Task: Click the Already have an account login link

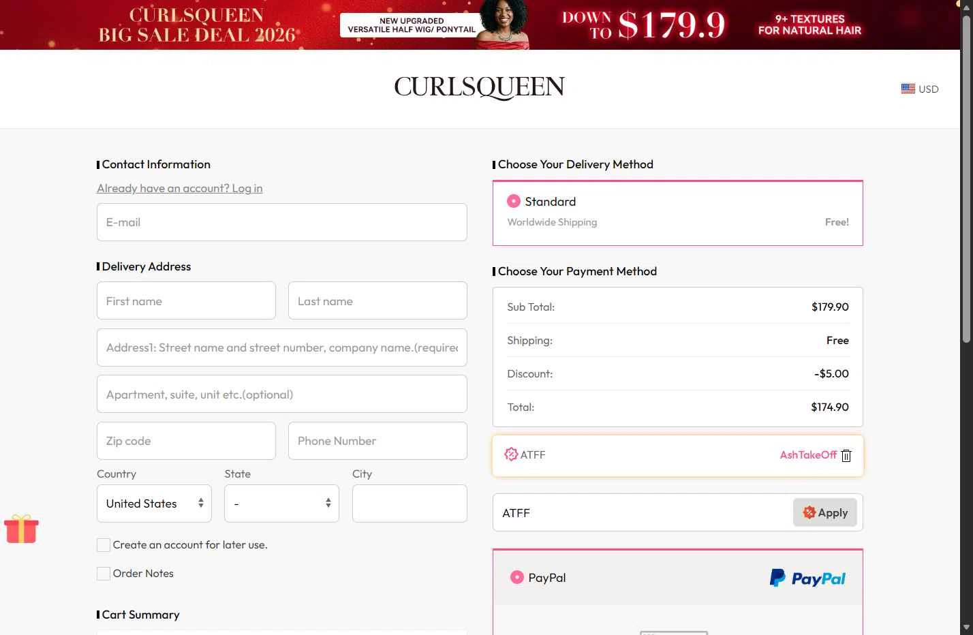Action: [x=179, y=188]
